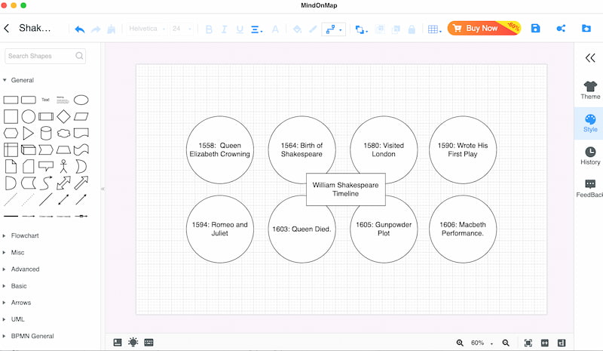Click the fill color bucket icon
This screenshot has height=351, width=603.
(297, 29)
